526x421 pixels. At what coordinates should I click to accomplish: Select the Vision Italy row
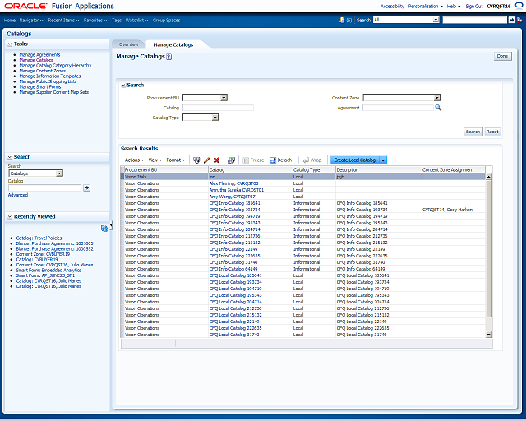[x=303, y=177]
